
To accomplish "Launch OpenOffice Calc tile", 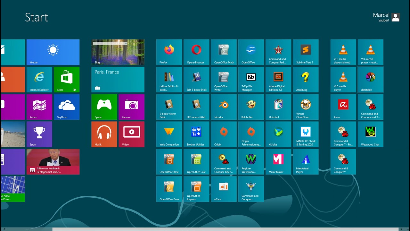I will coord(196,162).
